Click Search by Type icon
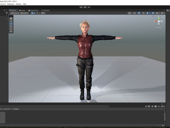Image resolution: width=170 pixels, height=128 pixels. point(149,106)
